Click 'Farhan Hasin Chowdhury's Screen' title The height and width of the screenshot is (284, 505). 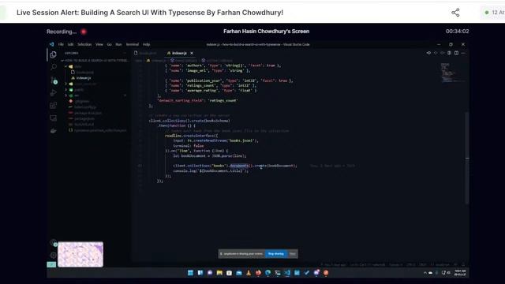tap(267, 32)
